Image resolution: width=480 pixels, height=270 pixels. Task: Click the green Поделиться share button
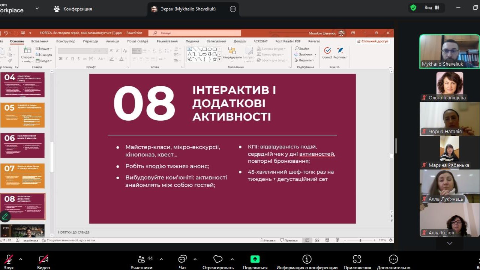tap(255, 259)
